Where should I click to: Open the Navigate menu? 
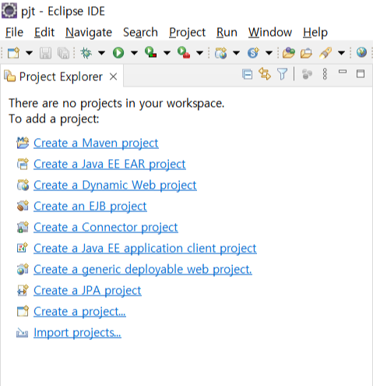(x=89, y=33)
